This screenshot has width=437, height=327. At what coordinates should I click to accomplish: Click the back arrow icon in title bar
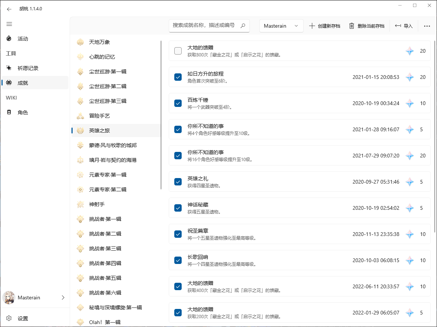click(x=9, y=9)
